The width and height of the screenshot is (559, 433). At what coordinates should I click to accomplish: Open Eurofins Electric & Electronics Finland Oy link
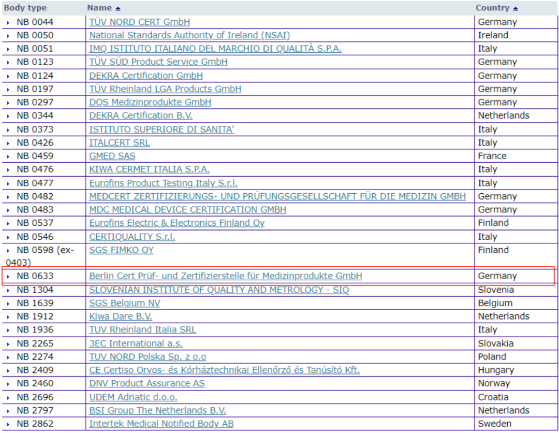pyautogui.click(x=177, y=223)
